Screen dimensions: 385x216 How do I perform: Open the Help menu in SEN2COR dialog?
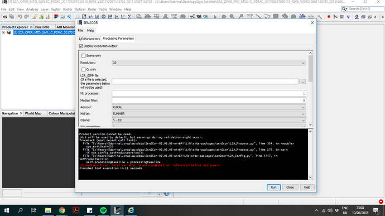point(90,31)
